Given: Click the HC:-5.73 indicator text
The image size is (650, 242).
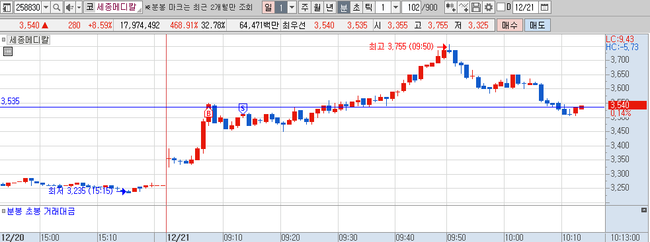Looking at the screenshot, I should pyautogui.click(x=622, y=47).
